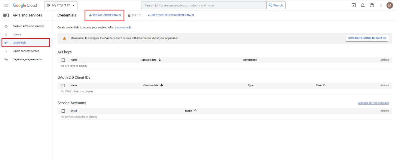Image resolution: width=397 pixels, height=160 pixels.
Task: Click the blue Search button
Action: coord(276,5)
